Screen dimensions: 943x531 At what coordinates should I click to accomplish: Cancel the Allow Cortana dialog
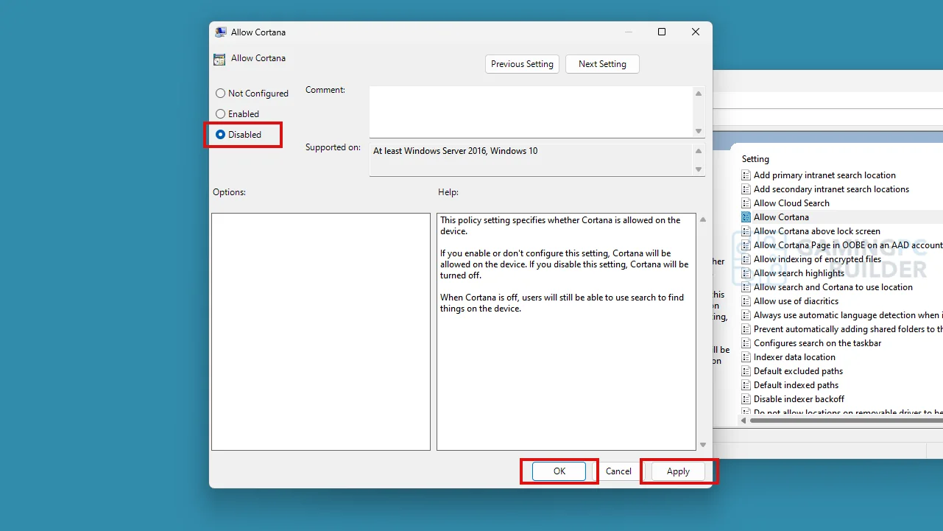click(618, 471)
